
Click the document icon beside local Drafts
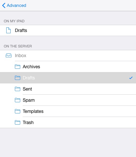click(9, 30)
